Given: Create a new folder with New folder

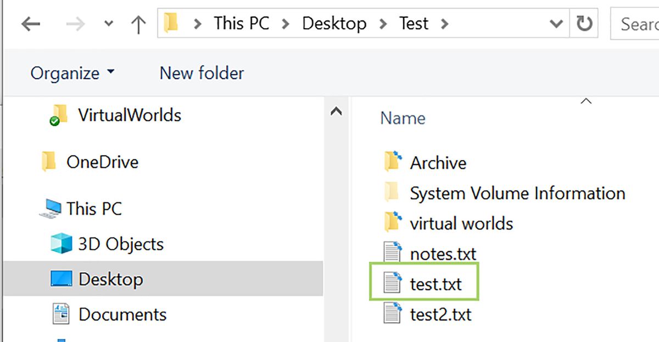Looking at the screenshot, I should pos(201,73).
